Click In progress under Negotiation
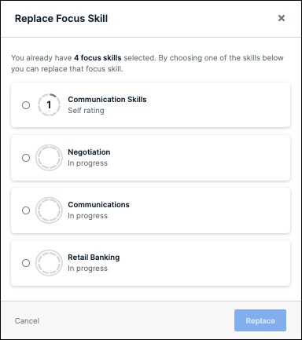The height and width of the screenshot is (340, 302). [x=88, y=163]
